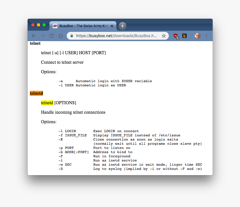Bookmark this page with the star icon
Viewport: 240px width, 207px height.
164,36
